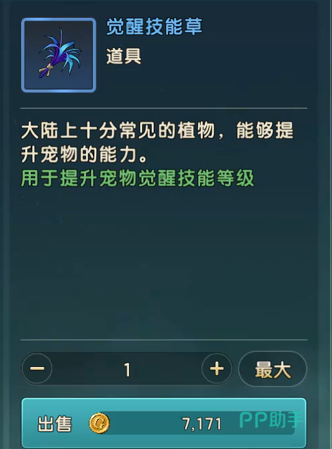Set quantity to maximum with 最大
This screenshot has height=449, width=332.
click(x=273, y=369)
